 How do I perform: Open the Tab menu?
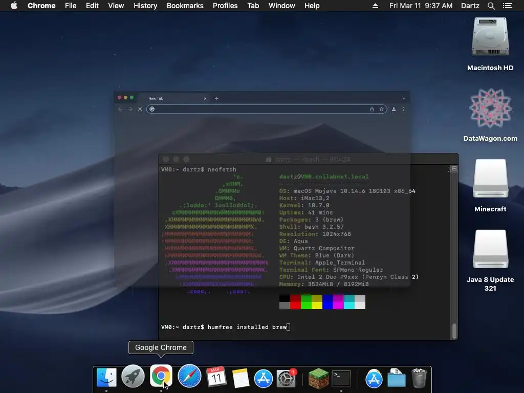(253, 6)
